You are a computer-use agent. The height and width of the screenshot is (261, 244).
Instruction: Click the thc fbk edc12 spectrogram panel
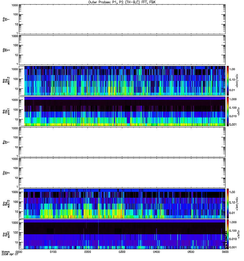coord(122,203)
